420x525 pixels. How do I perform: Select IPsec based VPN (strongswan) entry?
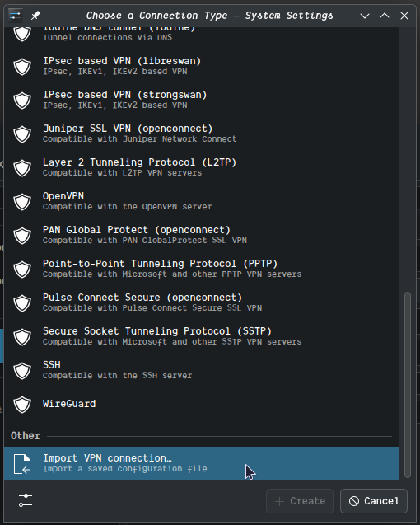coord(202,100)
